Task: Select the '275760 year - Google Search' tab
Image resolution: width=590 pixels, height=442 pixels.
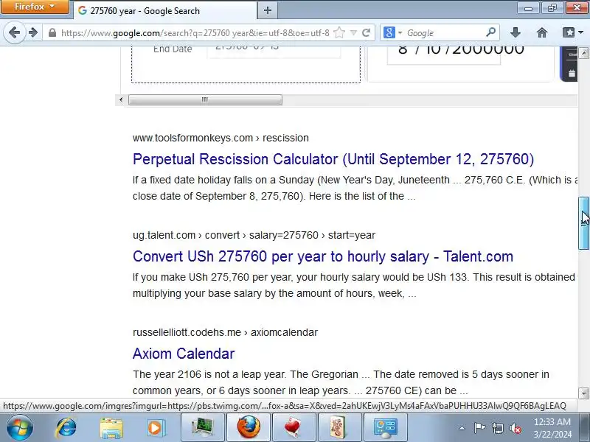Action: [x=164, y=10]
